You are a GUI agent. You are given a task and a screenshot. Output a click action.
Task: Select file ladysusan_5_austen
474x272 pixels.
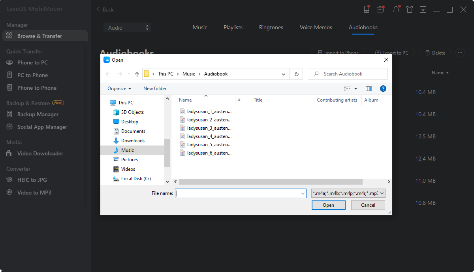[206, 145]
